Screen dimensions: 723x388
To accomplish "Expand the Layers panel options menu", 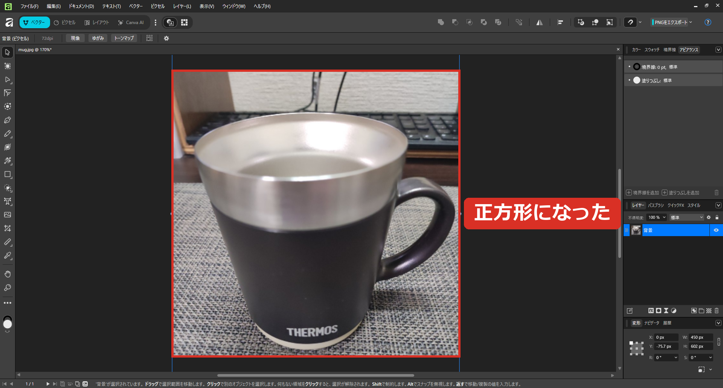I will click(718, 205).
